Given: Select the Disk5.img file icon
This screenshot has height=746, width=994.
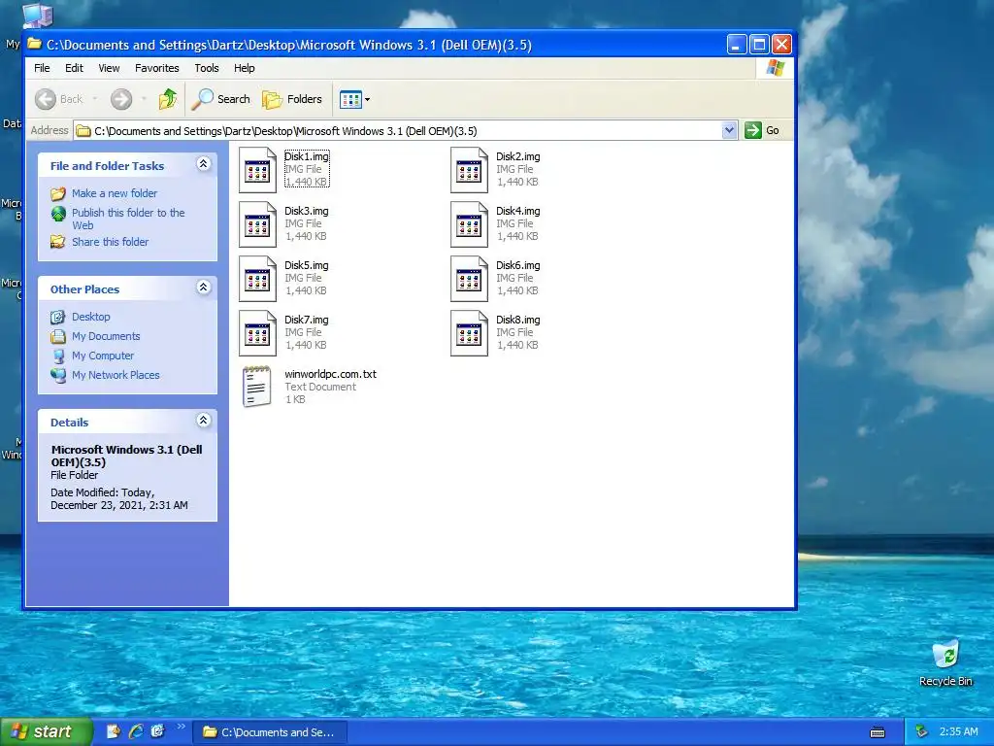Looking at the screenshot, I should 257,279.
